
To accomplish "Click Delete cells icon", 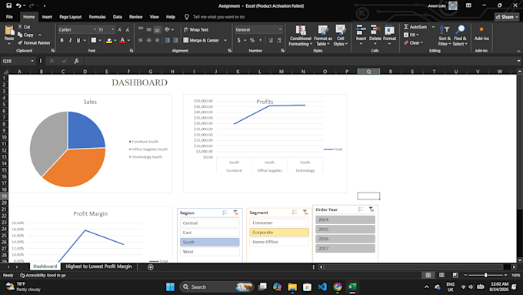I will [x=375, y=30].
